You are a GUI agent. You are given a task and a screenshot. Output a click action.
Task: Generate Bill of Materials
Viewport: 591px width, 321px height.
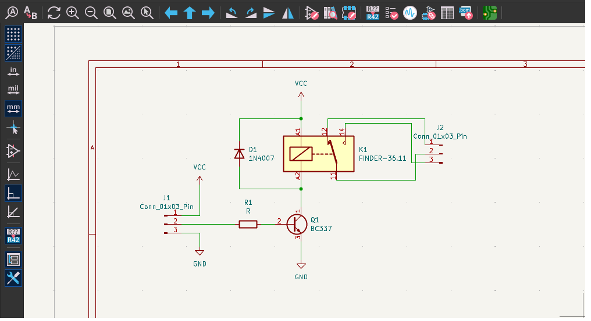pyautogui.click(x=466, y=12)
